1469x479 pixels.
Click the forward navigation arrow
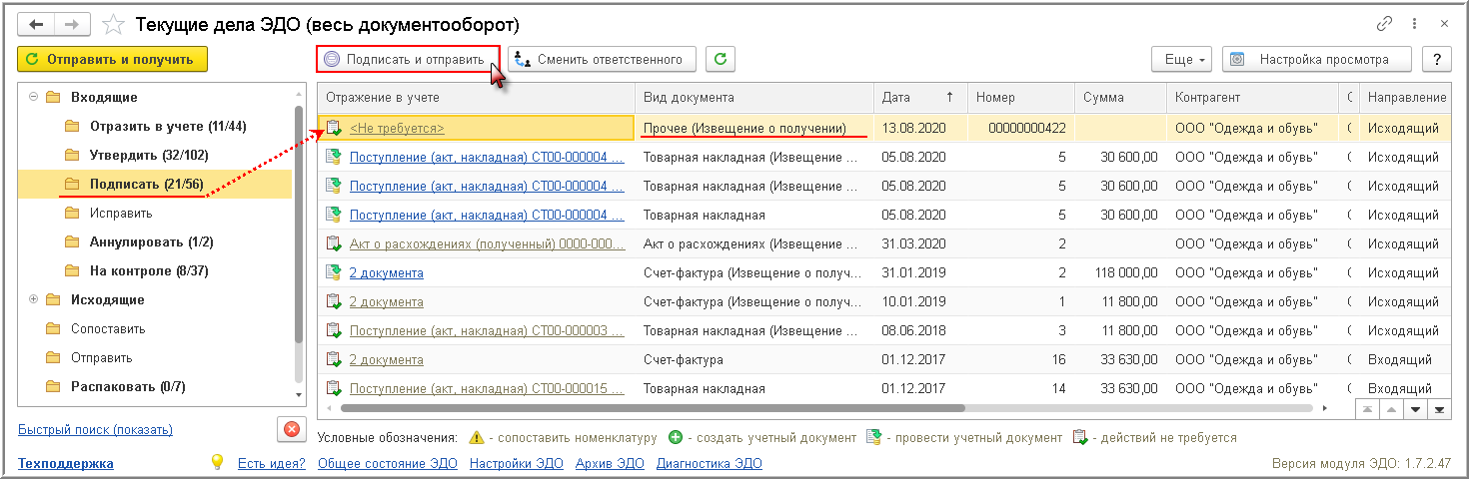(x=72, y=23)
